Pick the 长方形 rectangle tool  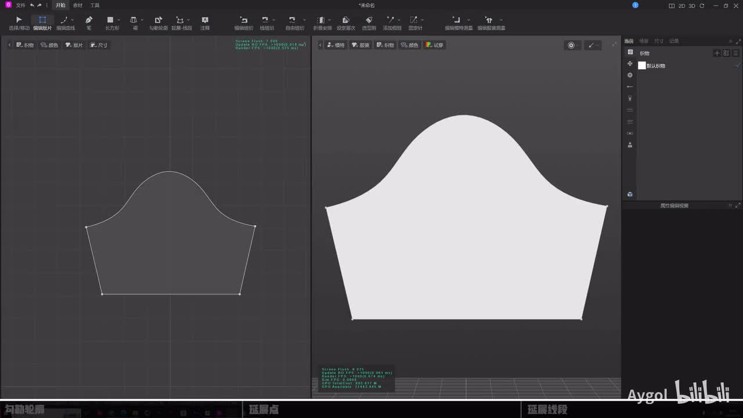pyautogui.click(x=111, y=23)
